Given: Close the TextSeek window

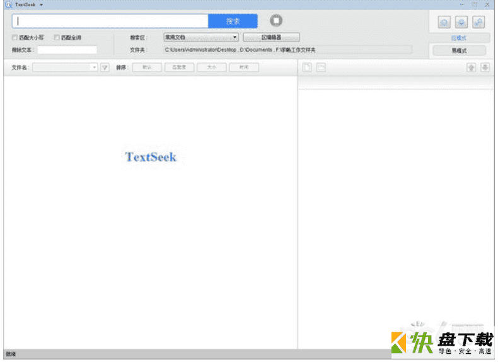Looking at the screenshot, I should (487, 5).
